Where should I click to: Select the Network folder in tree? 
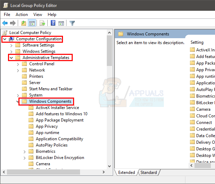point(37,70)
